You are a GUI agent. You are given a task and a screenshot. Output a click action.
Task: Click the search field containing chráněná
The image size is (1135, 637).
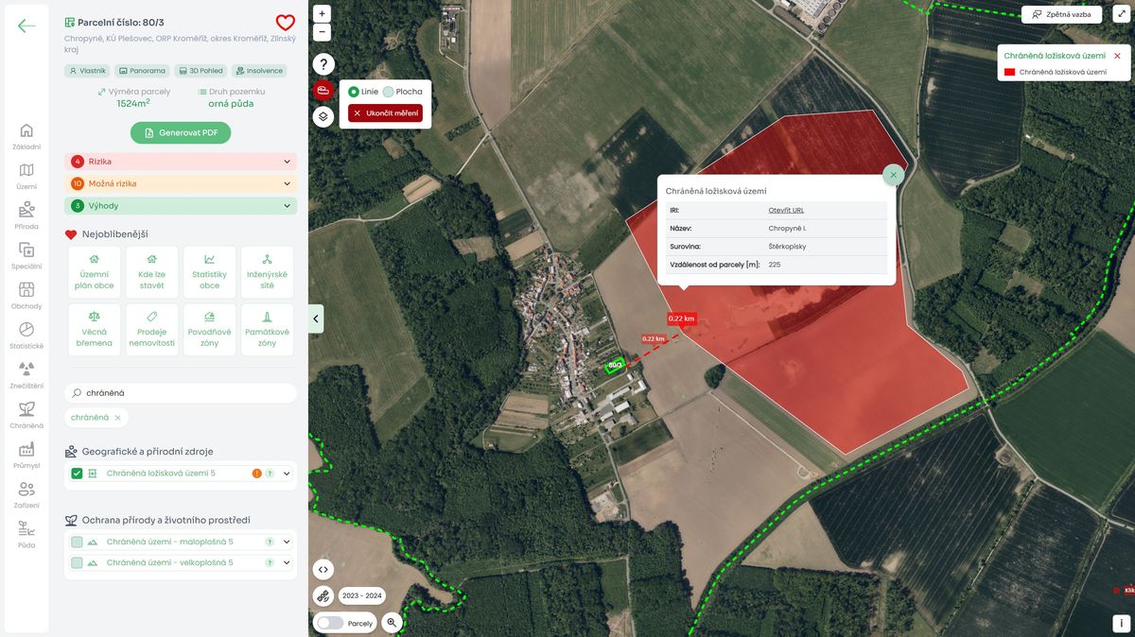181,392
